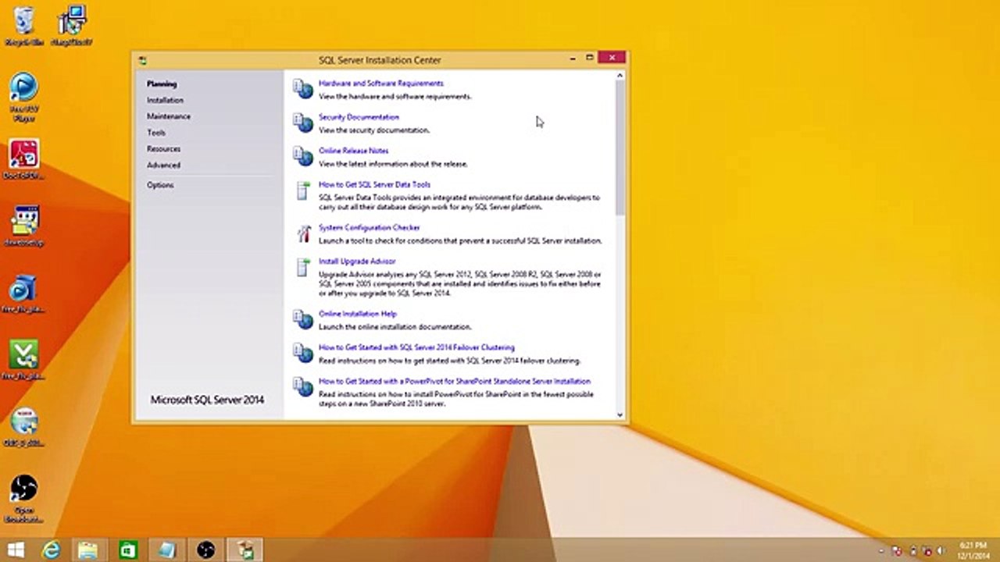Click the globe icon beside PowerPivot for SharePoint guide
Image resolution: width=1000 pixels, height=562 pixels.
303,386
